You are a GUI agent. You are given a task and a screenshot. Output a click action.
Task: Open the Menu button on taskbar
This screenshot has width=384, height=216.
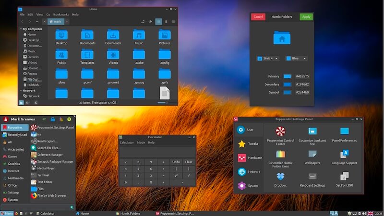tap(7, 214)
